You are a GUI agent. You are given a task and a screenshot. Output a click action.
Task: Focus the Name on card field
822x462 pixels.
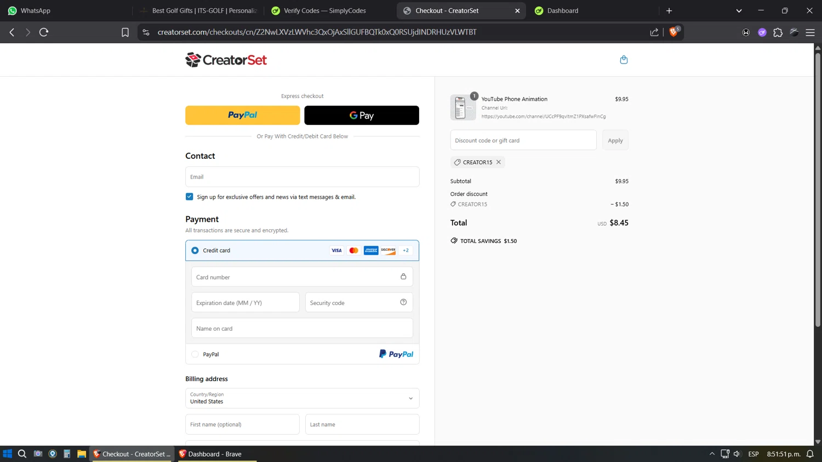(x=302, y=328)
